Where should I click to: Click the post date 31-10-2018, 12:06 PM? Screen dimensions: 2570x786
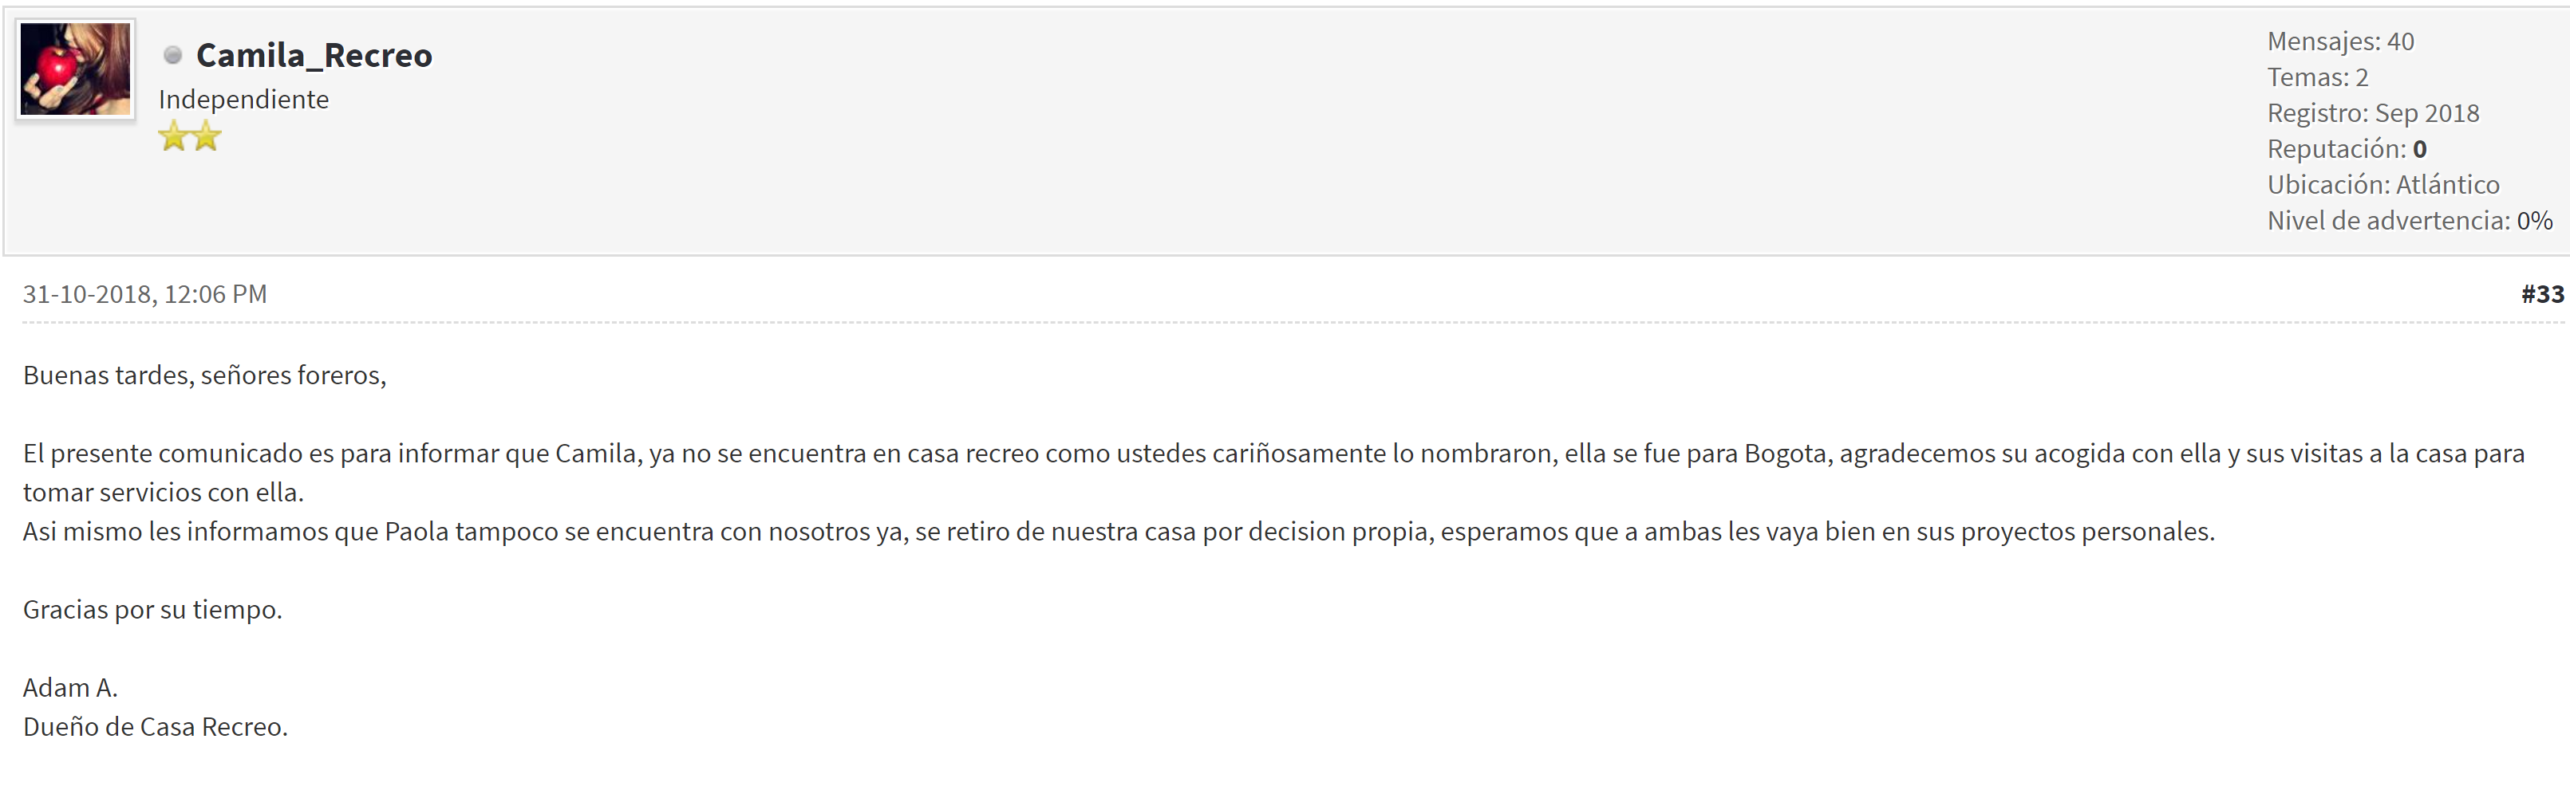[x=144, y=294]
